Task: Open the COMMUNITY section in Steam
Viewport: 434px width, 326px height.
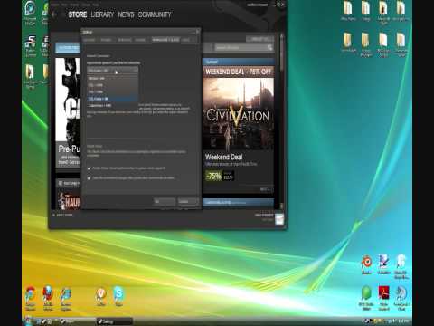Action: (155, 14)
